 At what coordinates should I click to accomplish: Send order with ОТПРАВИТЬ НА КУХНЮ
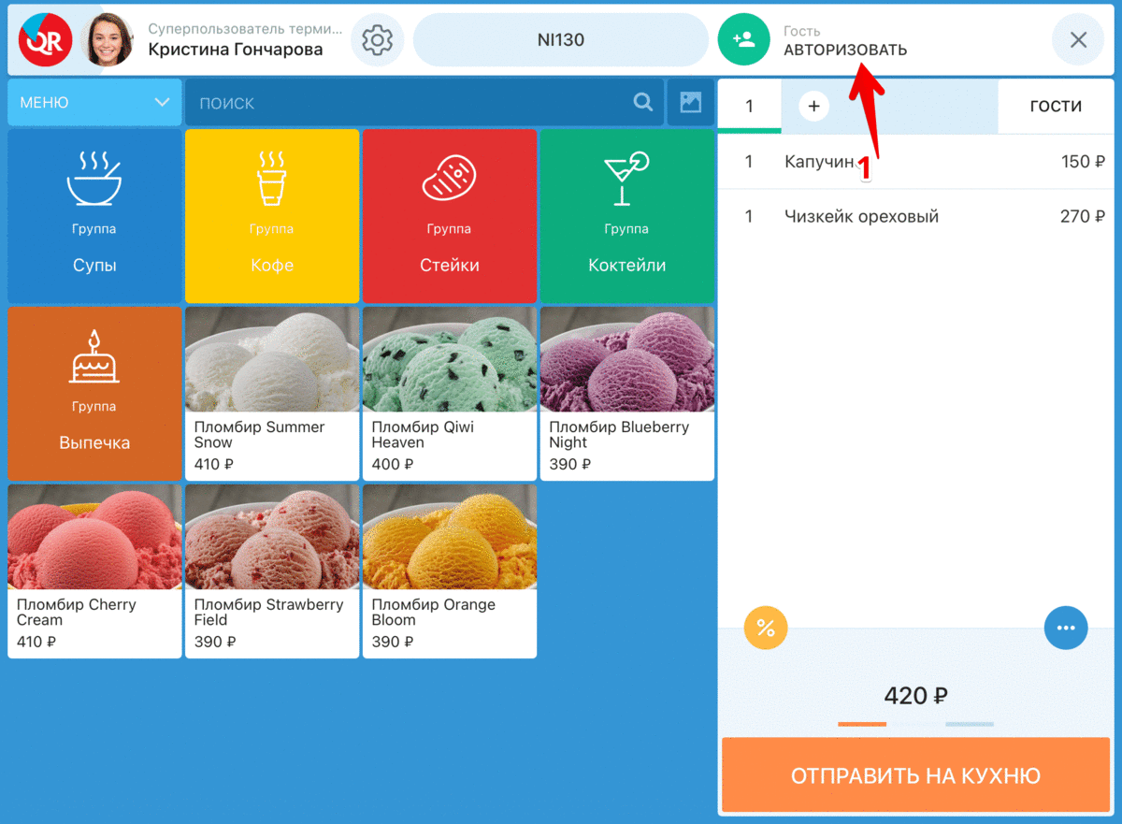915,775
